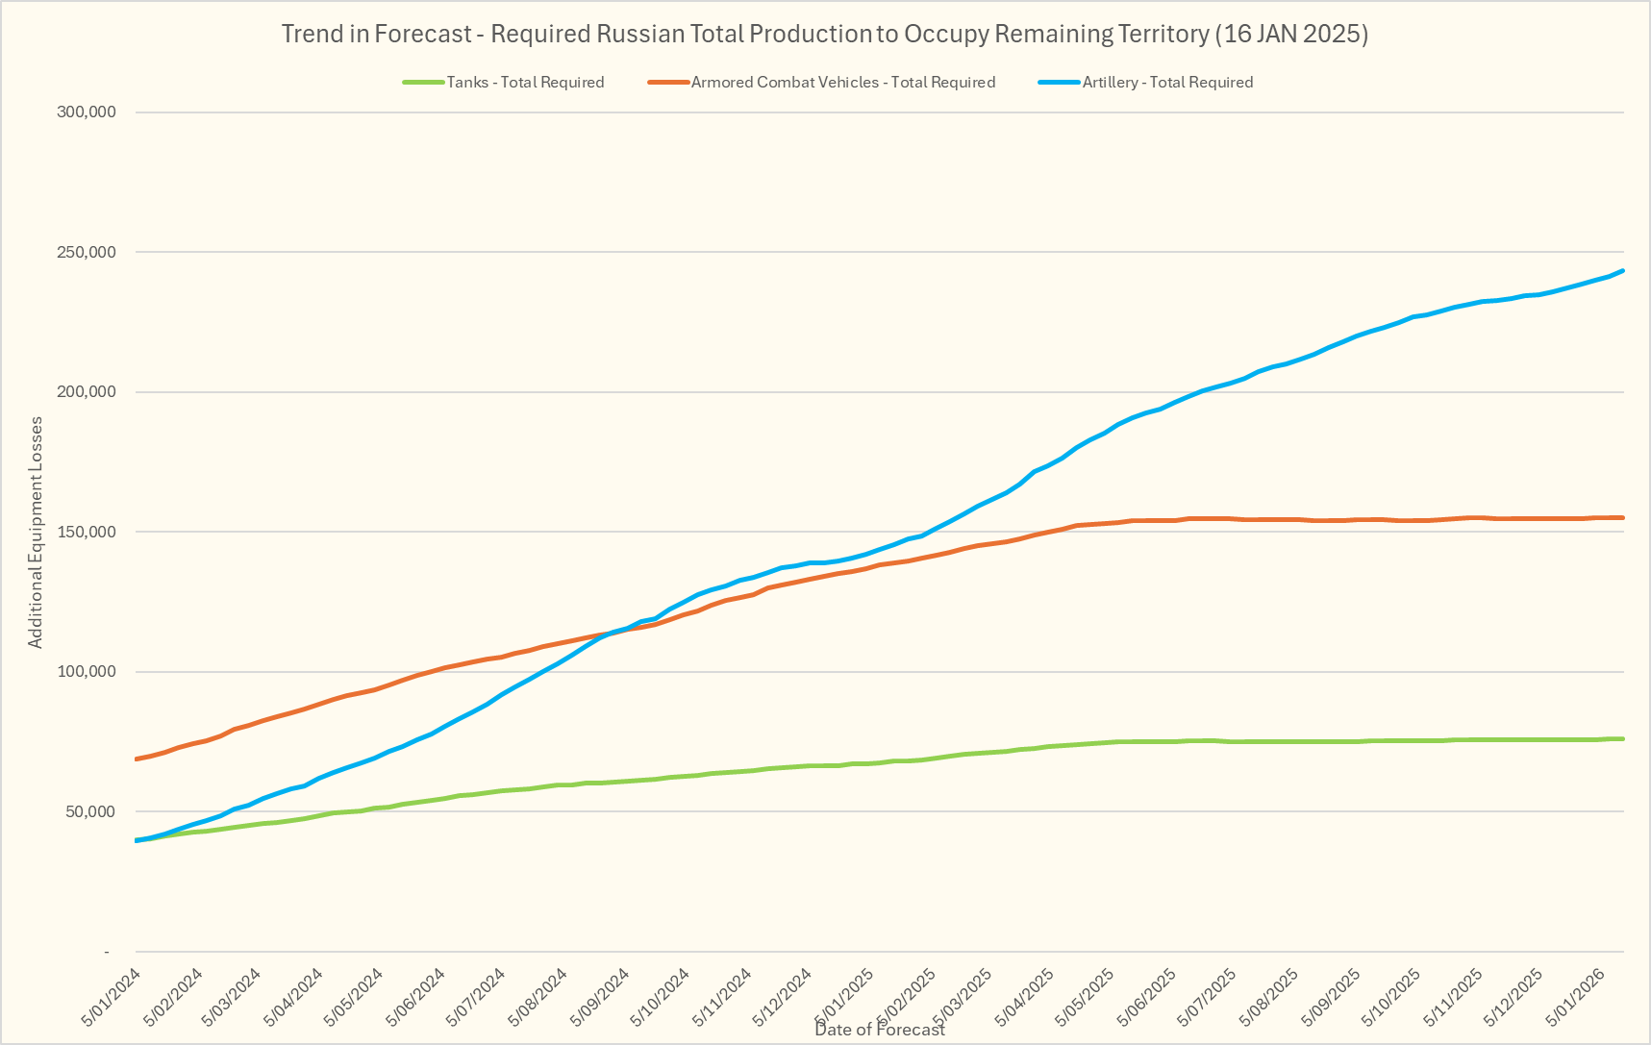The width and height of the screenshot is (1651, 1045).
Task: Select the Date of Forecast axis title
Action: tap(879, 1030)
